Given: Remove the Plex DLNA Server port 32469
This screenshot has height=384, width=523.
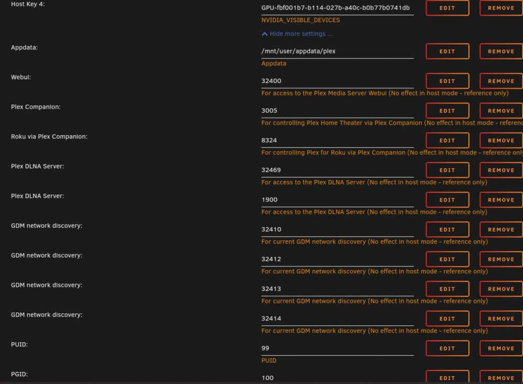Looking at the screenshot, I should click(501, 170).
